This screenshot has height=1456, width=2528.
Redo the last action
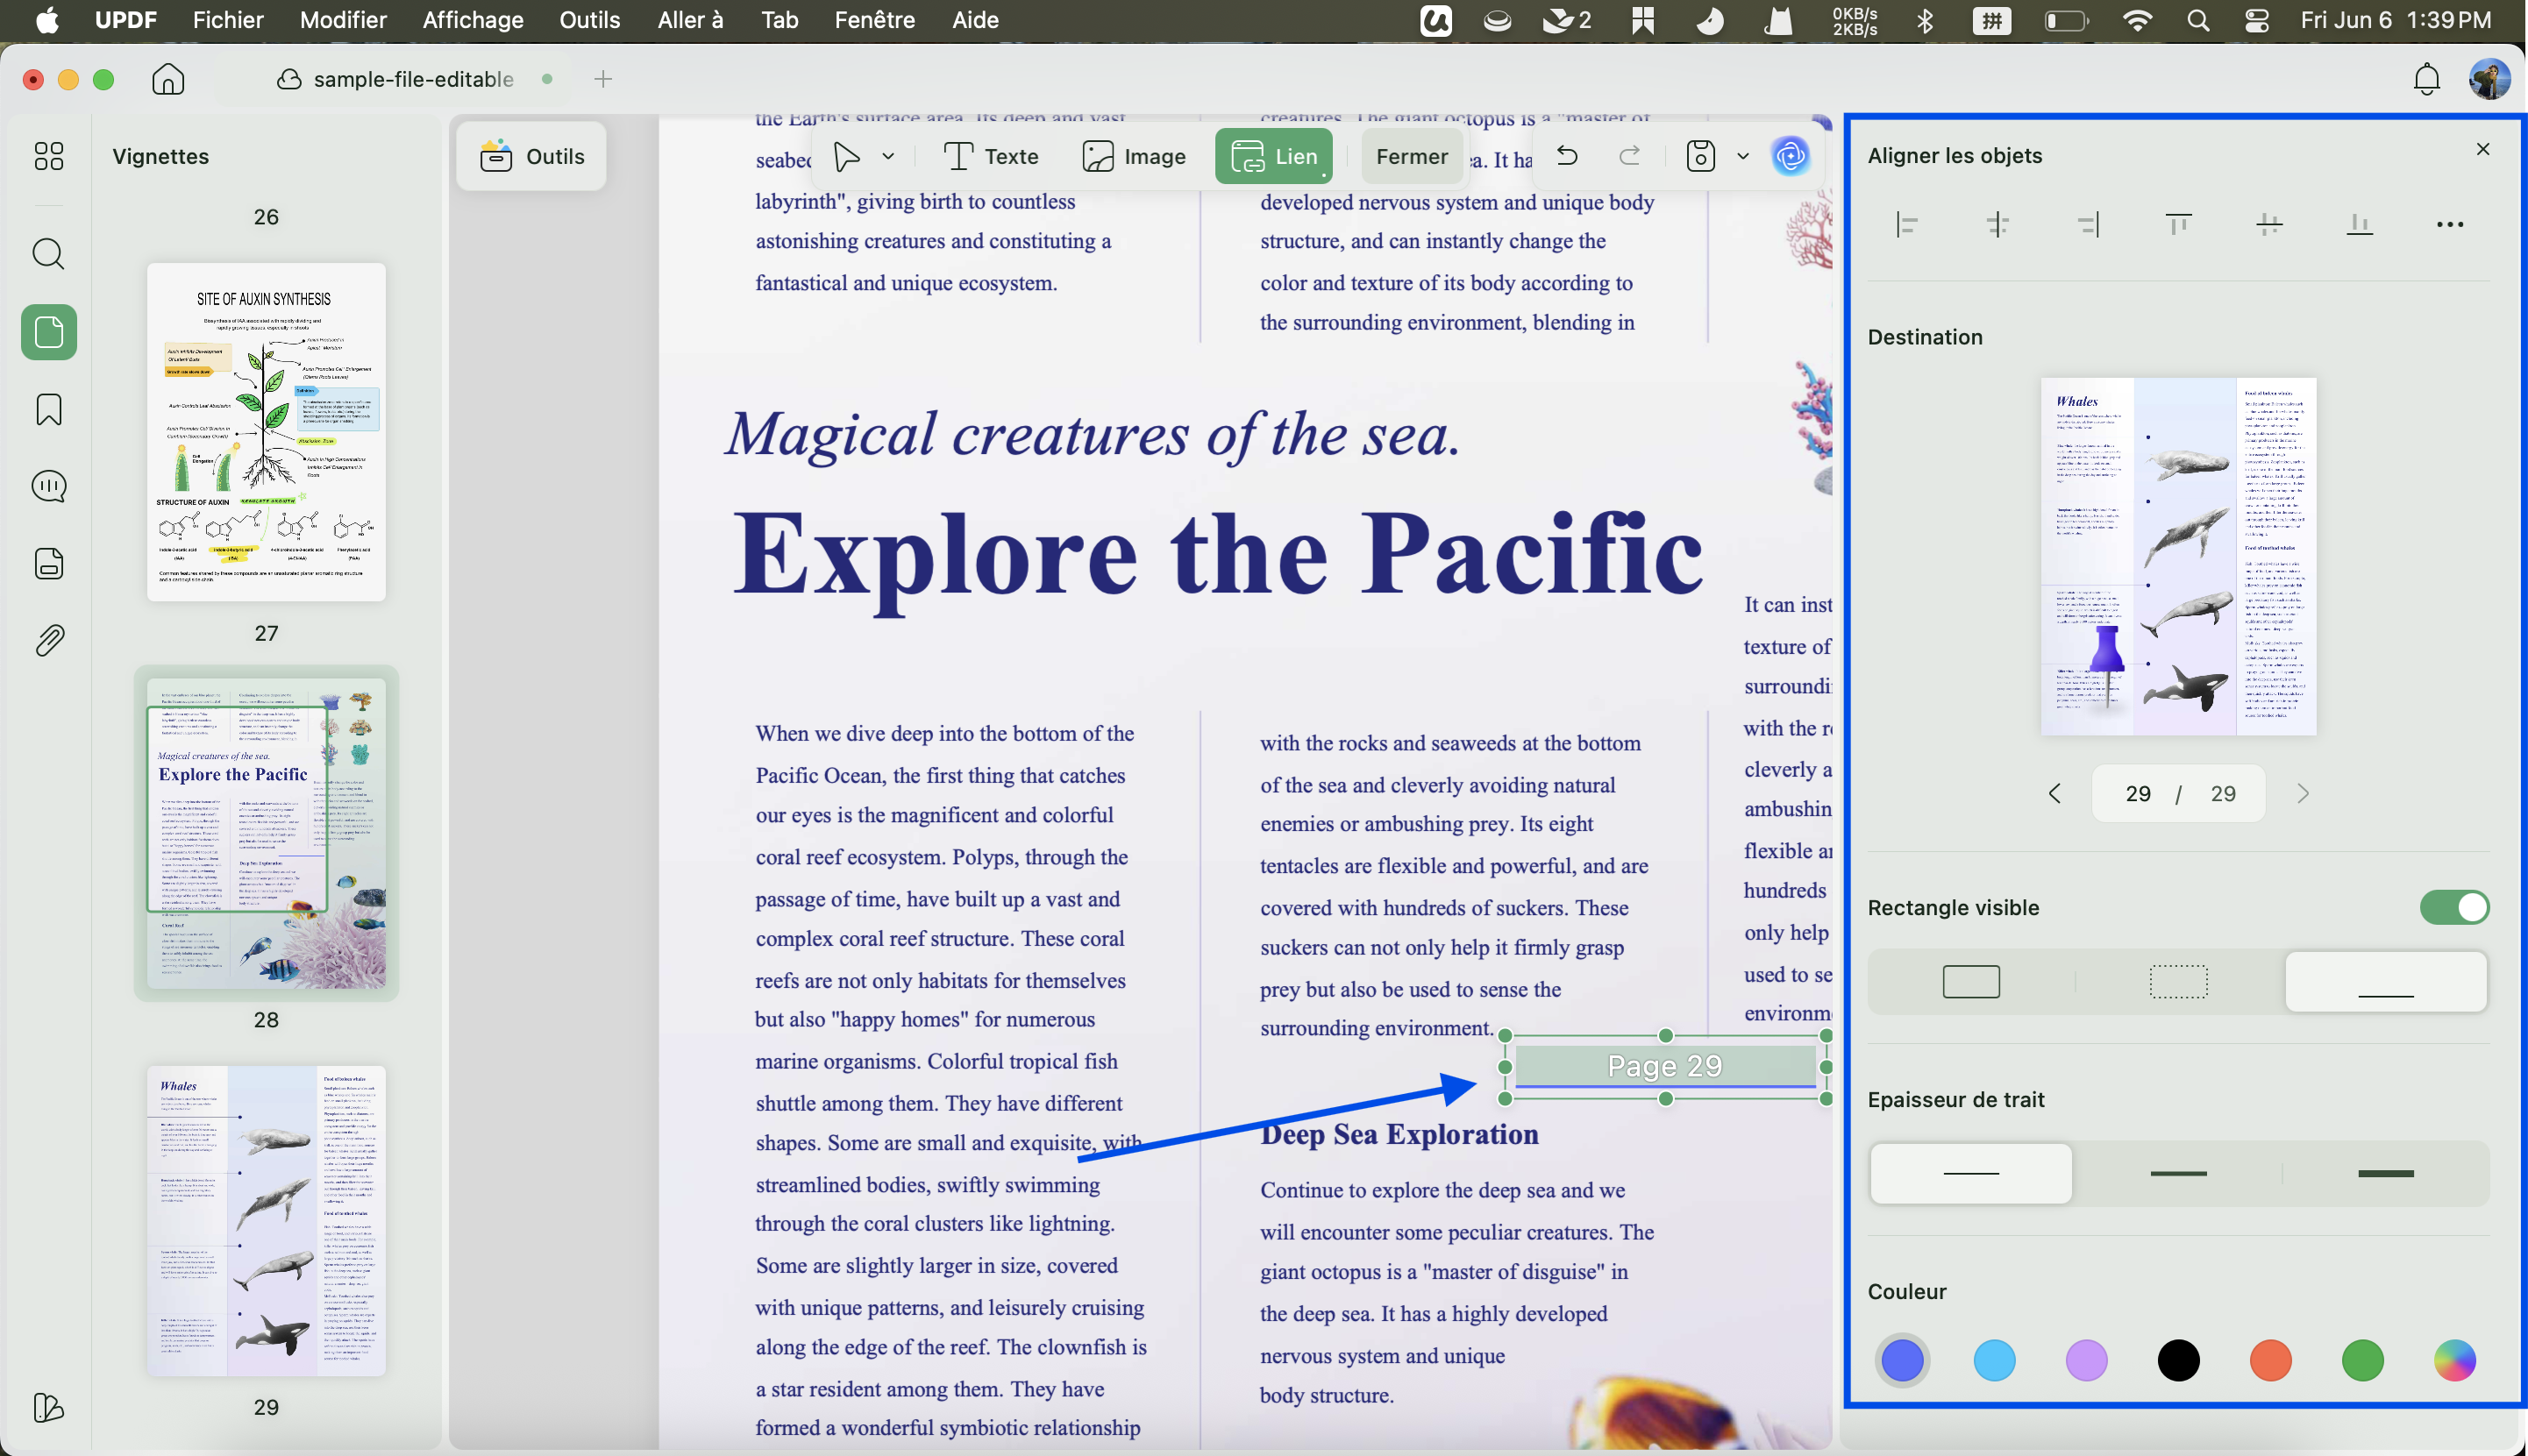(1630, 156)
